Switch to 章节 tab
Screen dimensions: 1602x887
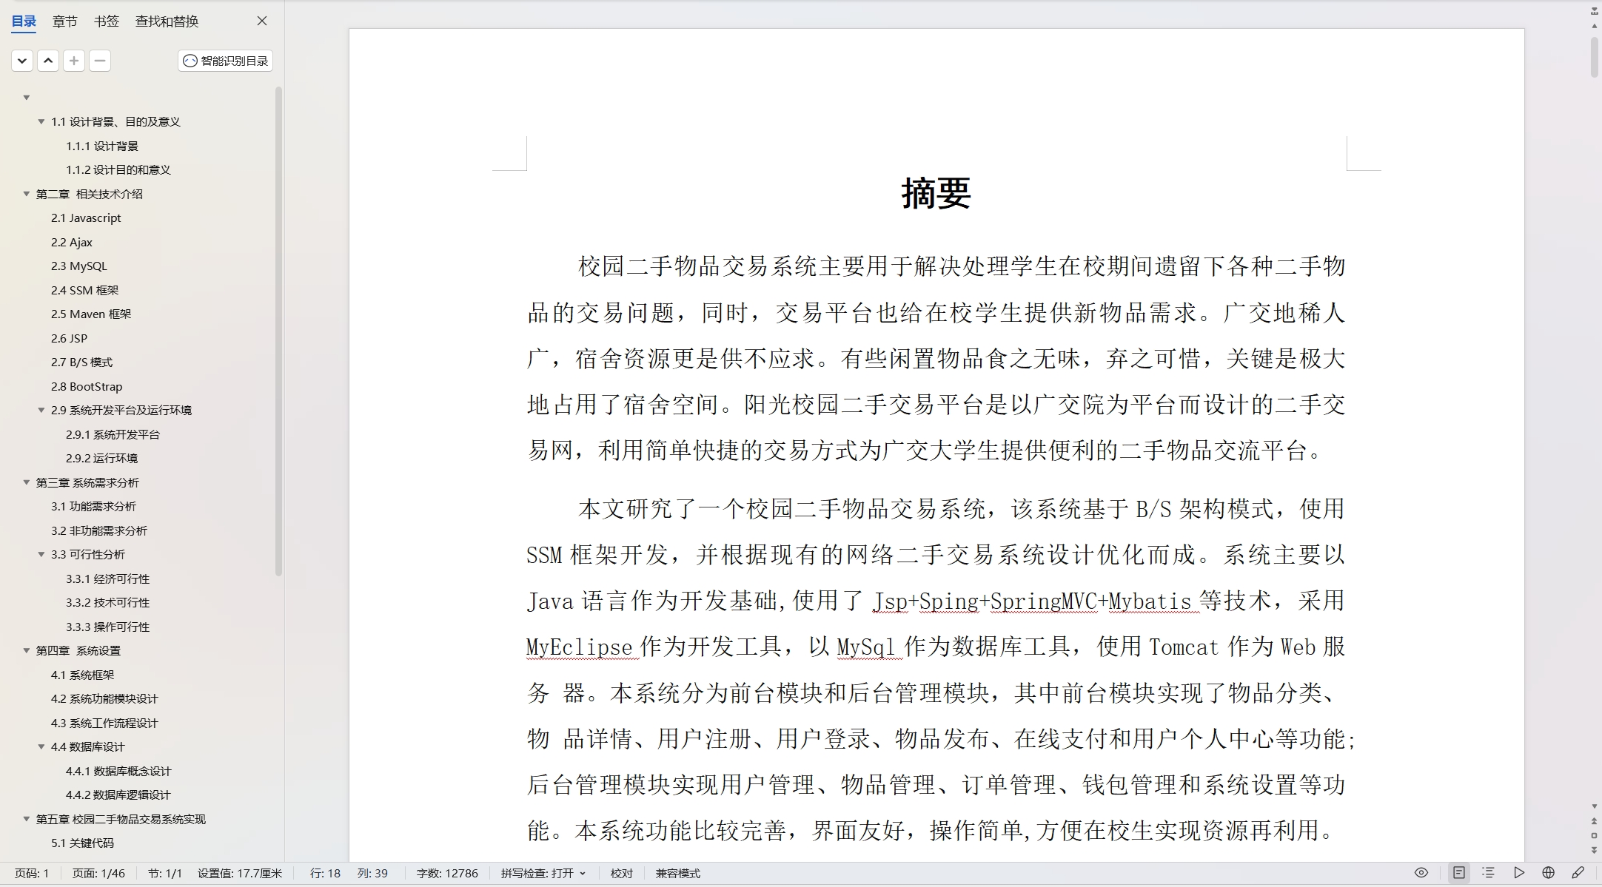click(x=65, y=21)
